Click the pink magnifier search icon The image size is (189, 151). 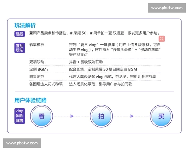click(x=162, y=39)
